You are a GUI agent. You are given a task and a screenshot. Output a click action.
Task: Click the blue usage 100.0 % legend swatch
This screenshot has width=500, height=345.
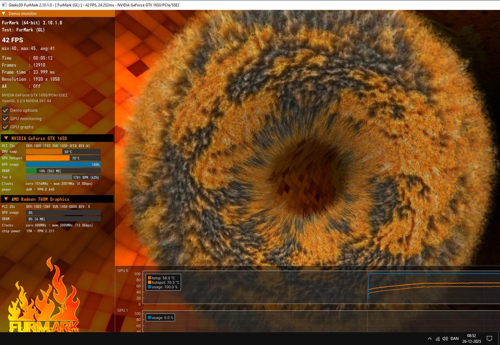coord(149,287)
